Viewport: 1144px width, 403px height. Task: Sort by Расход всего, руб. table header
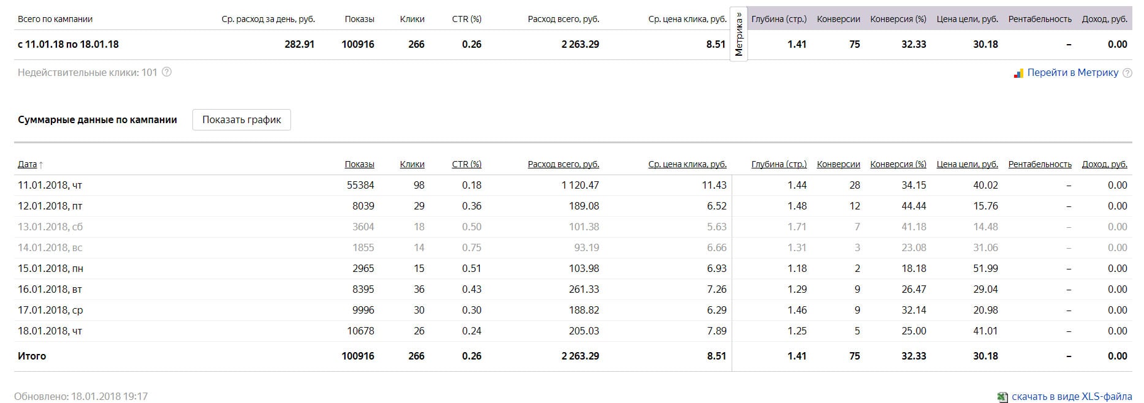click(563, 164)
